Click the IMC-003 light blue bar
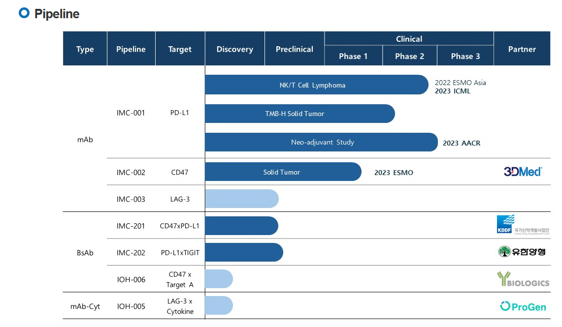Image resolution: width=562 pixels, height=327 pixels. 242,199
